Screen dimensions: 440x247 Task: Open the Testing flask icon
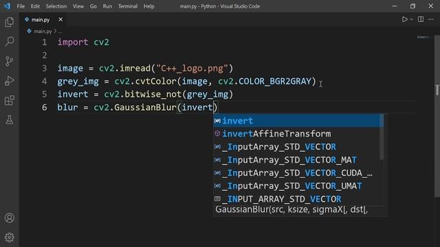click(9, 120)
